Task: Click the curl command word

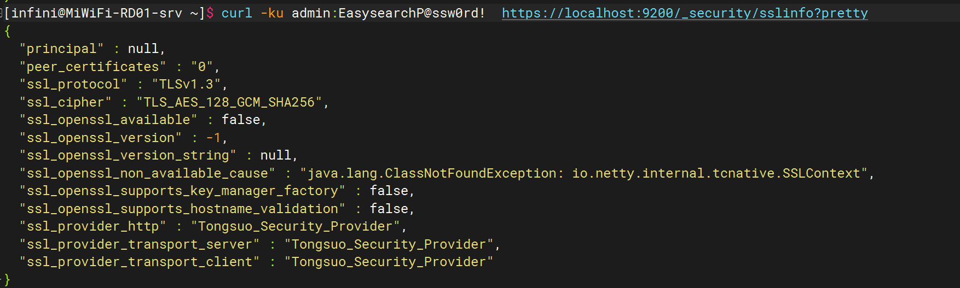Action: [x=237, y=13]
